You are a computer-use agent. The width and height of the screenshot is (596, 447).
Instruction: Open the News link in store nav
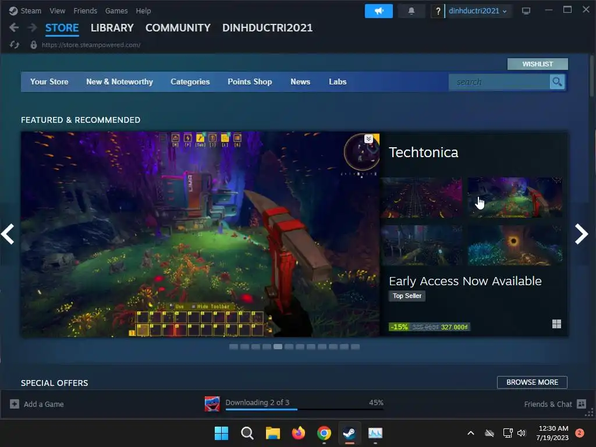tap(300, 81)
